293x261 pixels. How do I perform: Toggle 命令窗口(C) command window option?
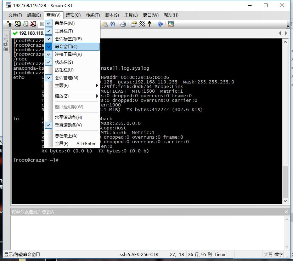(x=72, y=47)
